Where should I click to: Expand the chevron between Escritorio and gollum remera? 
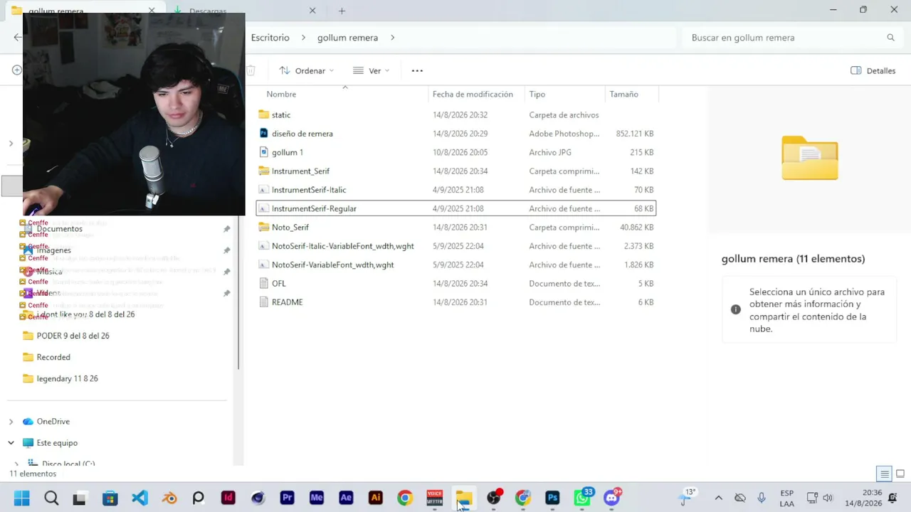point(303,38)
